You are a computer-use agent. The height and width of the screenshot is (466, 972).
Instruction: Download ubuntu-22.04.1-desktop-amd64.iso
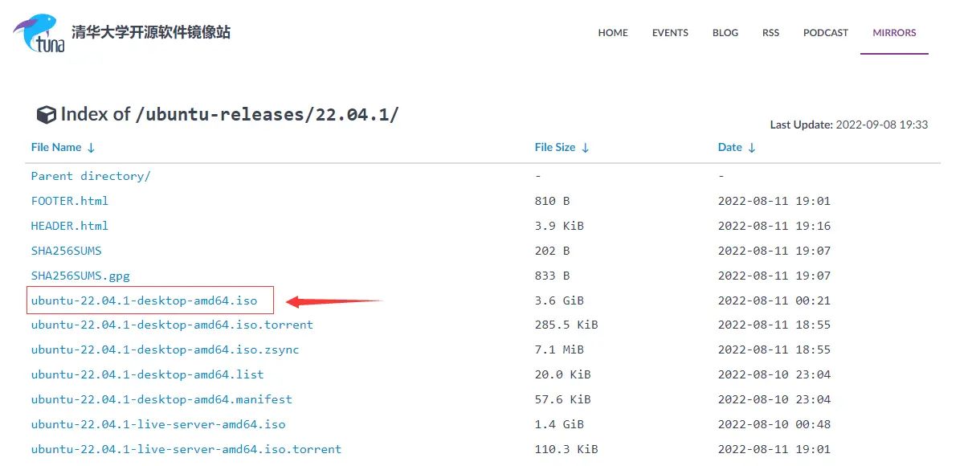pos(145,300)
